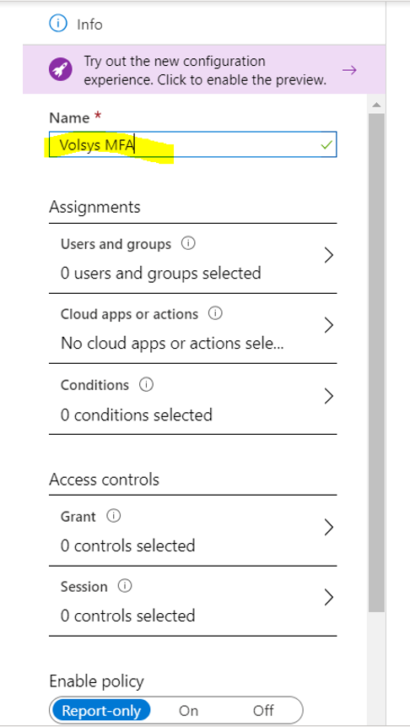
Task: Click the Name input field
Action: pyautogui.click(x=192, y=144)
